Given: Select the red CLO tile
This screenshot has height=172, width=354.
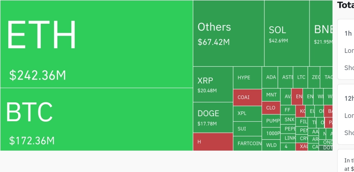Looking at the screenshot, I should tap(271, 108).
